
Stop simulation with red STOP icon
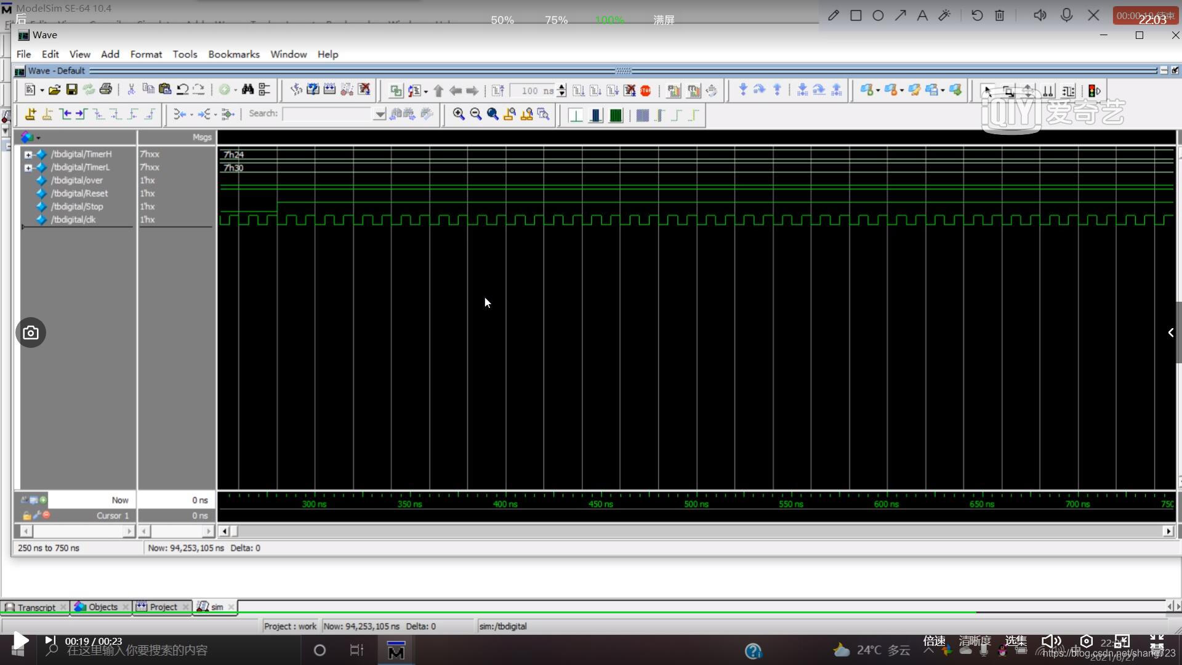pyautogui.click(x=645, y=91)
